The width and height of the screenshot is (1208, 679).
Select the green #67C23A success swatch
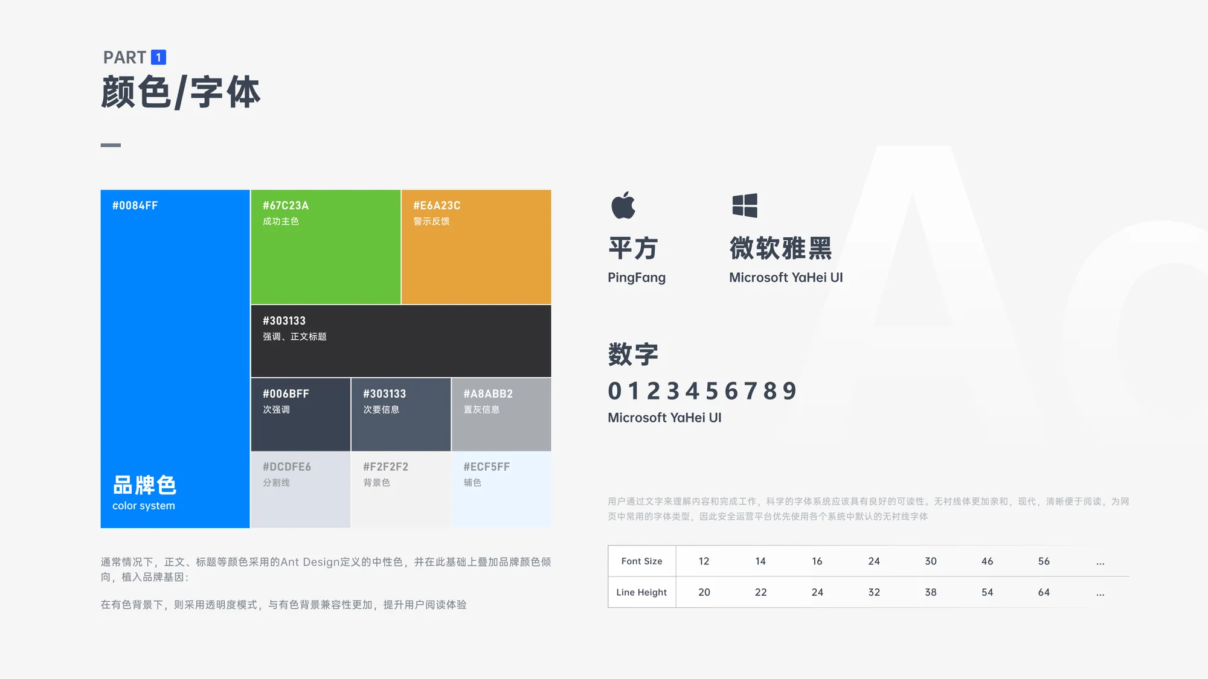pyautogui.click(x=326, y=247)
